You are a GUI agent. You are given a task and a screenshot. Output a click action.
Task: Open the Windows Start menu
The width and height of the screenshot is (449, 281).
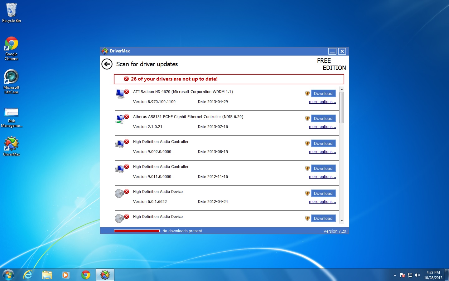8,275
